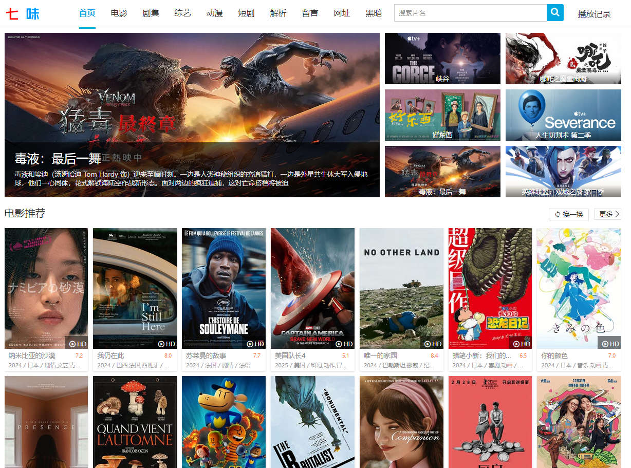Open the 留言 nav item

coord(310,13)
